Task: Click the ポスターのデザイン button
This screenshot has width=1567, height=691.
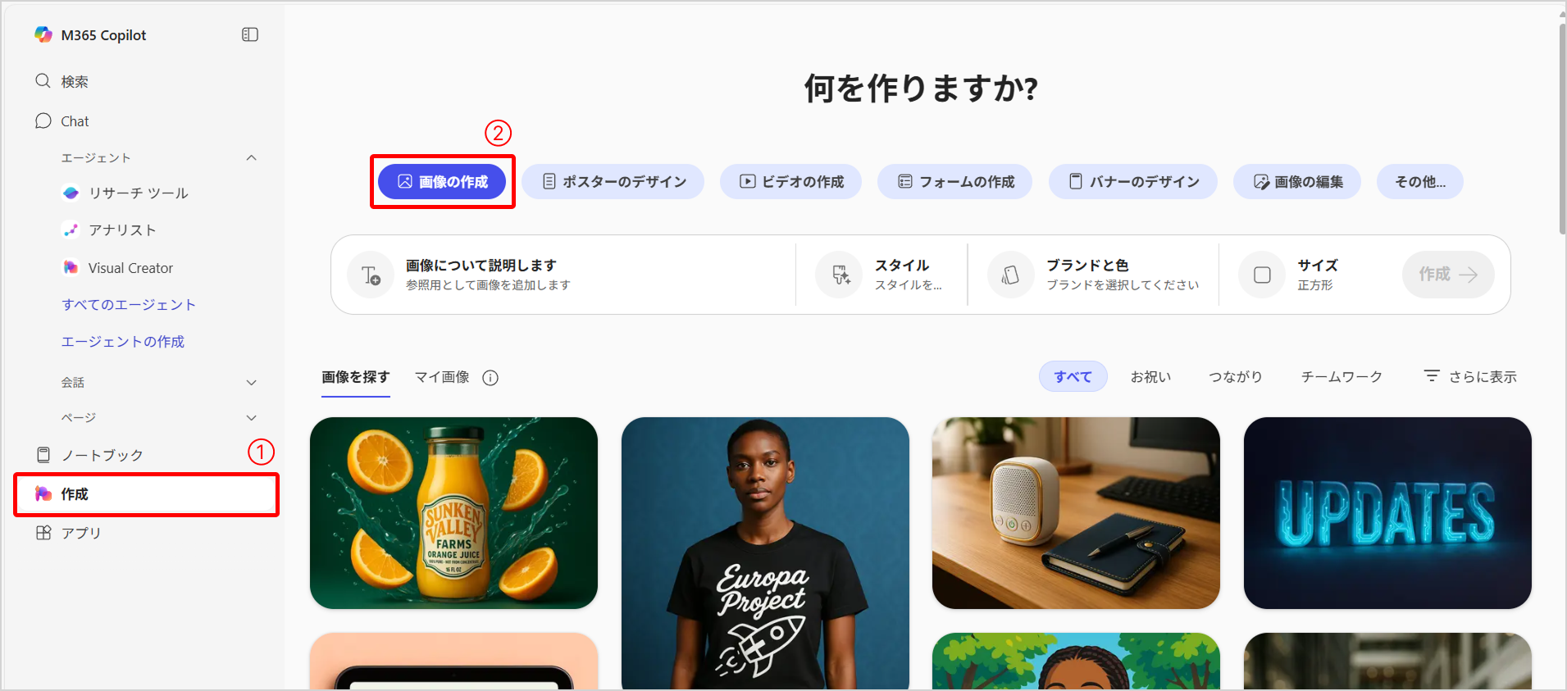Action: (x=613, y=182)
